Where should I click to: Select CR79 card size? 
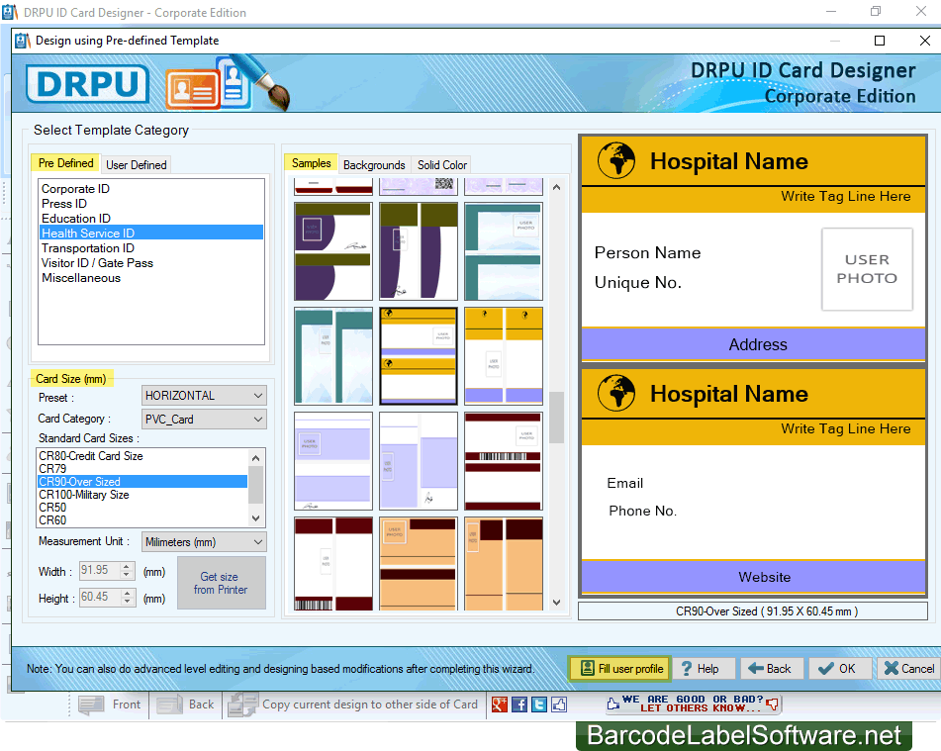(x=142, y=469)
